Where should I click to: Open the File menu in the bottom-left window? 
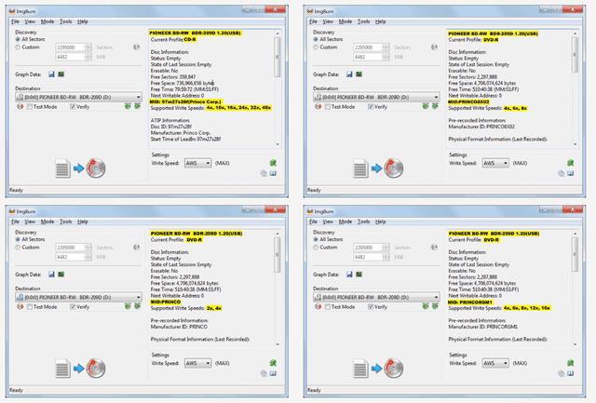[x=15, y=221]
